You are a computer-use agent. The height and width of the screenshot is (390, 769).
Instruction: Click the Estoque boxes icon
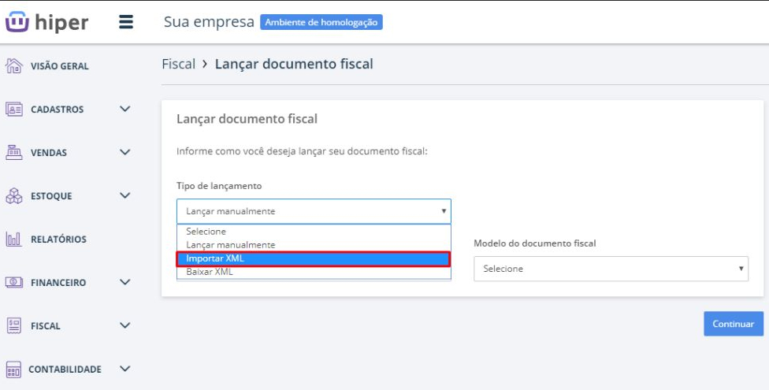(x=13, y=195)
